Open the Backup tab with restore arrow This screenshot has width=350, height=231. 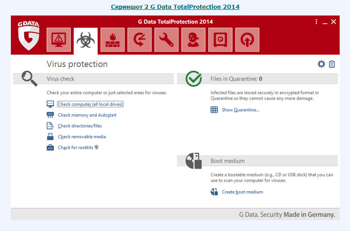pyautogui.click(x=140, y=40)
